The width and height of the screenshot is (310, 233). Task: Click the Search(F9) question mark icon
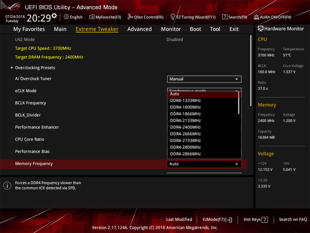tap(225, 17)
